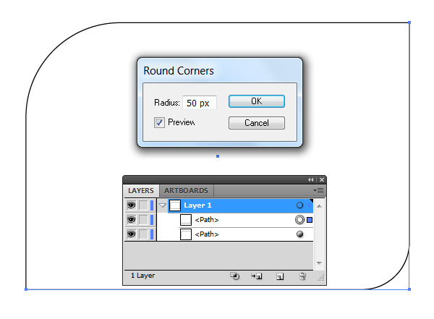This screenshot has height=319, width=434.
Task: Click the Create New Sublayer icon
Action: (257, 276)
